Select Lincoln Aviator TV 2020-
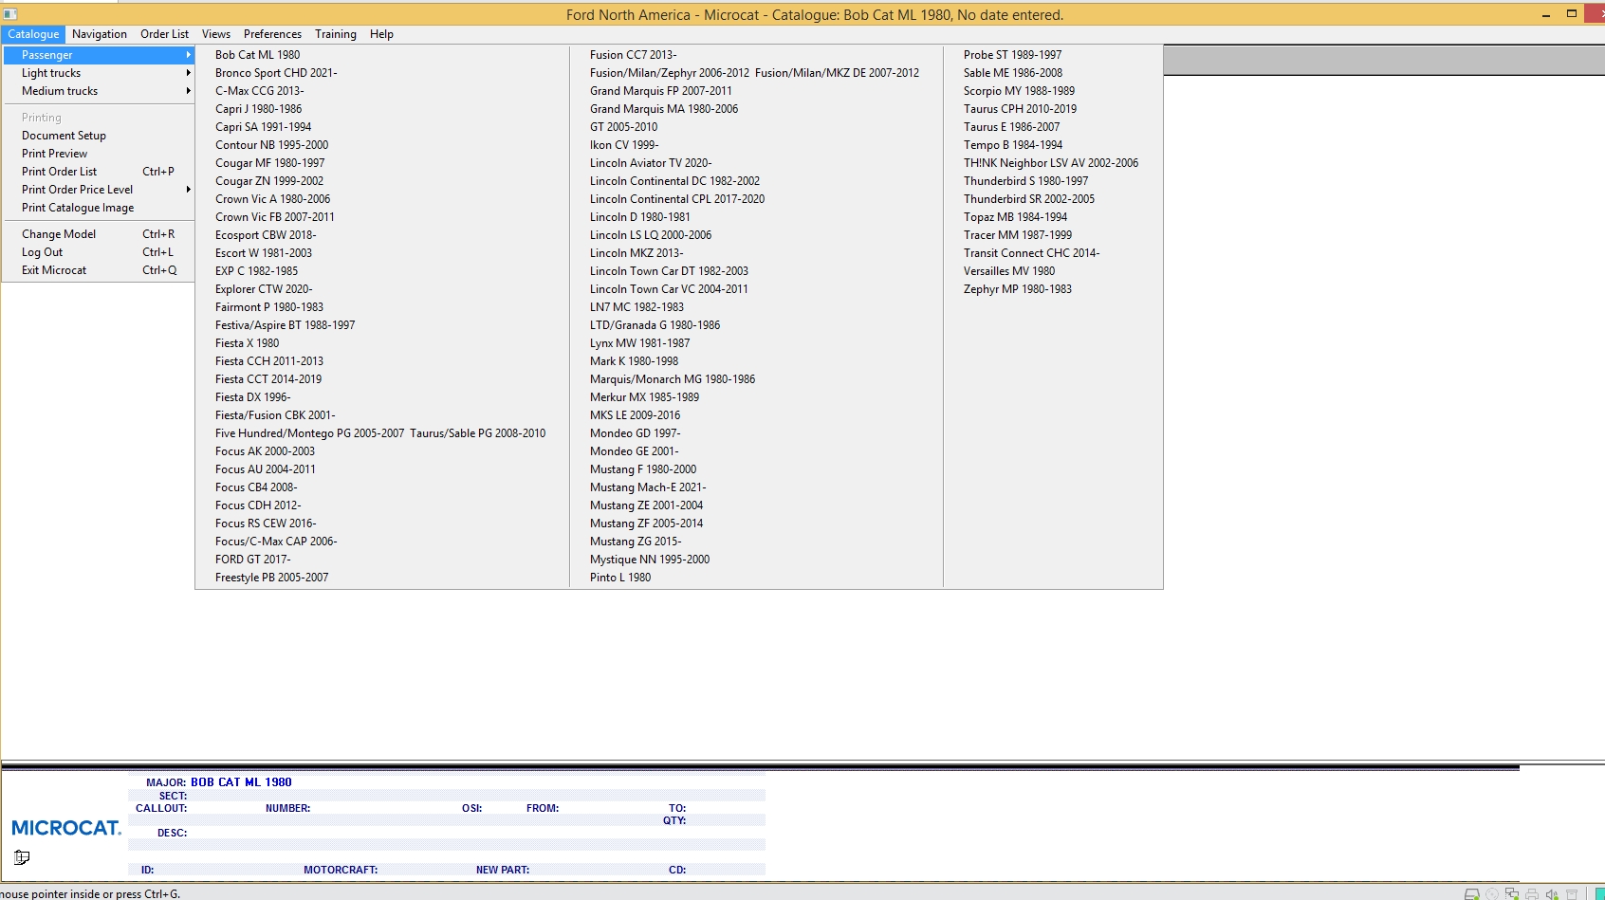 tap(651, 163)
